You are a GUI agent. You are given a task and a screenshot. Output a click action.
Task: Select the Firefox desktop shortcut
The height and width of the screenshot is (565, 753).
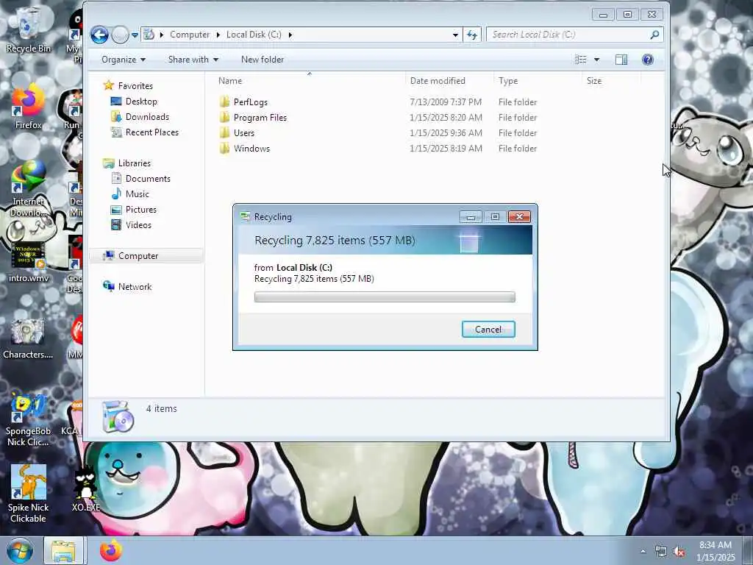(29, 107)
